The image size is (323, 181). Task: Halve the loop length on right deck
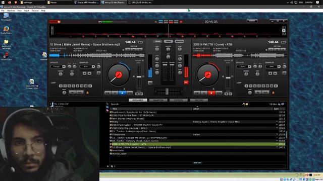click(x=246, y=86)
